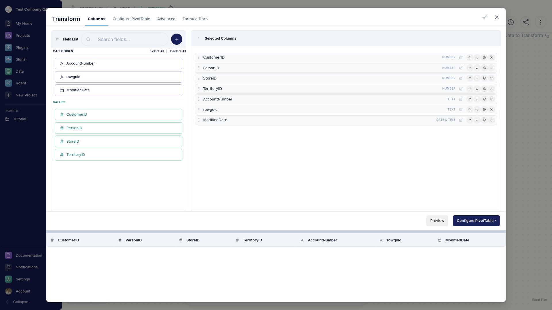Toggle TerritoryID field in values
Viewport: 552px width, 310px height.
point(118,155)
